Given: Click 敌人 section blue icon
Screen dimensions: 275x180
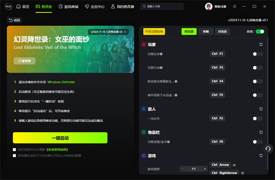Looking at the screenshot, I should [143, 109].
